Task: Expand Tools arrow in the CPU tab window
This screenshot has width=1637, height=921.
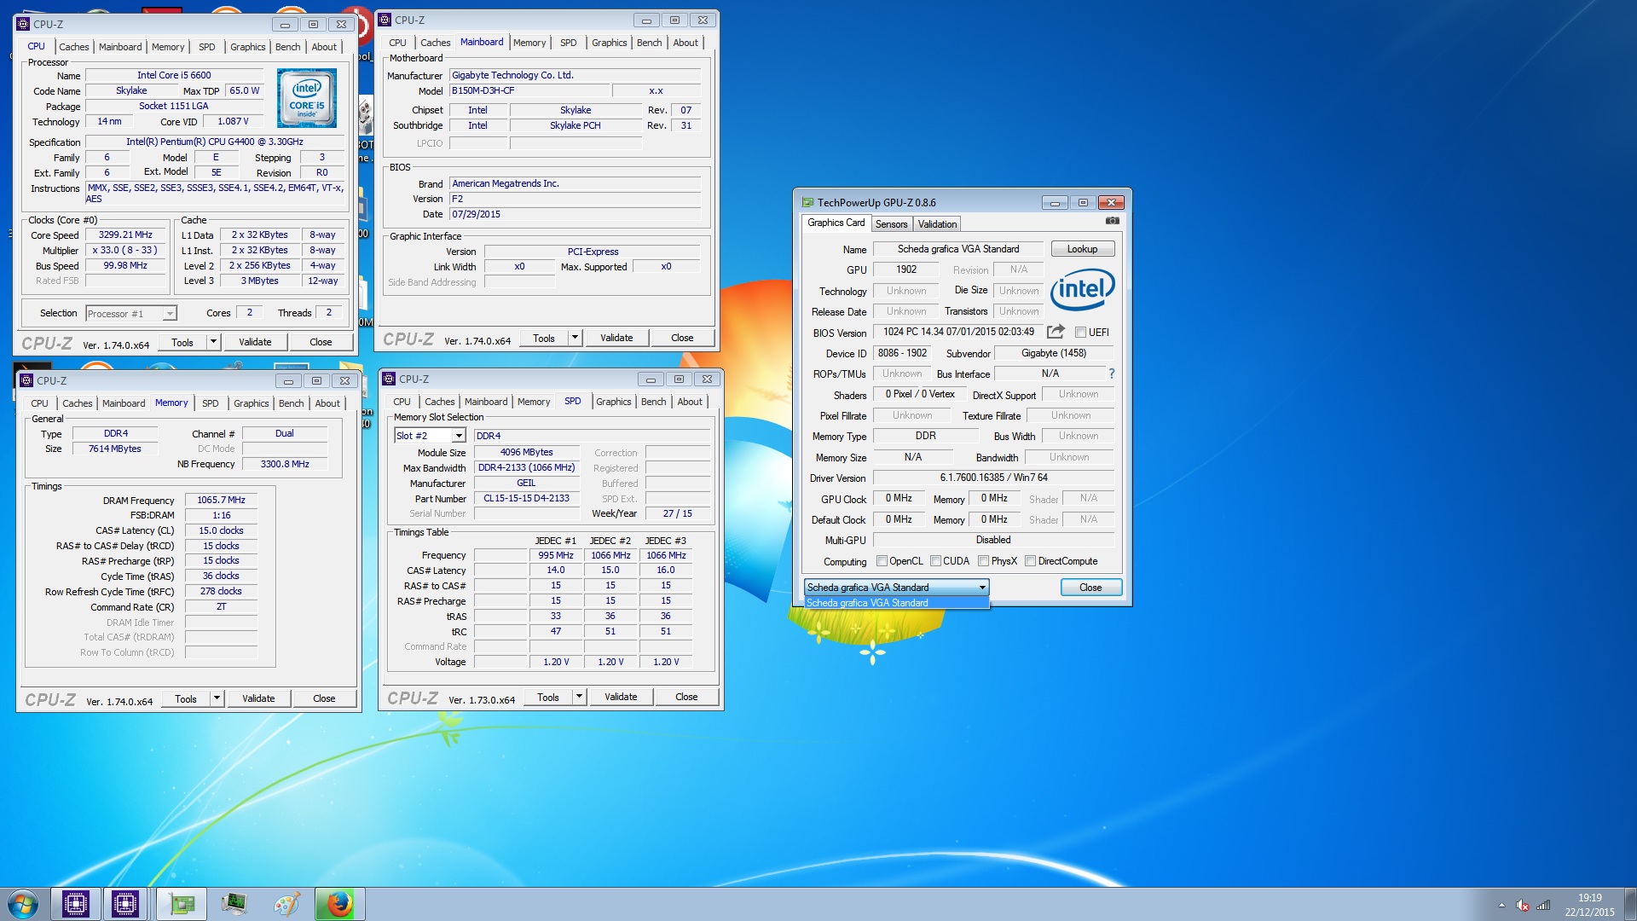Action: pos(213,342)
